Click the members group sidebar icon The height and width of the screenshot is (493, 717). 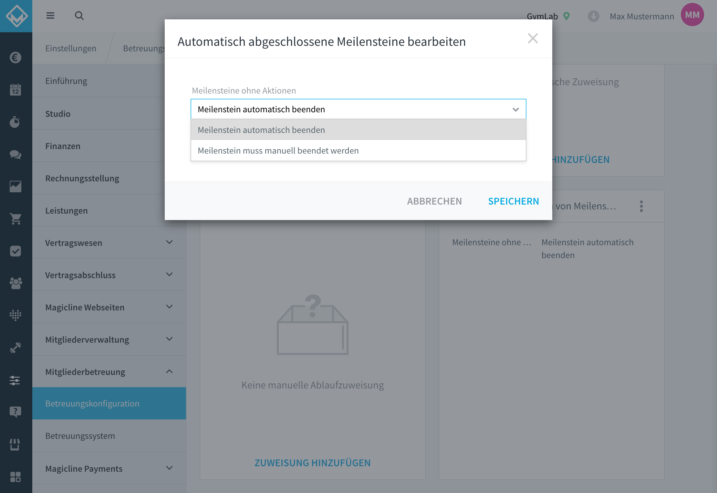pyautogui.click(x=16, y=283)
